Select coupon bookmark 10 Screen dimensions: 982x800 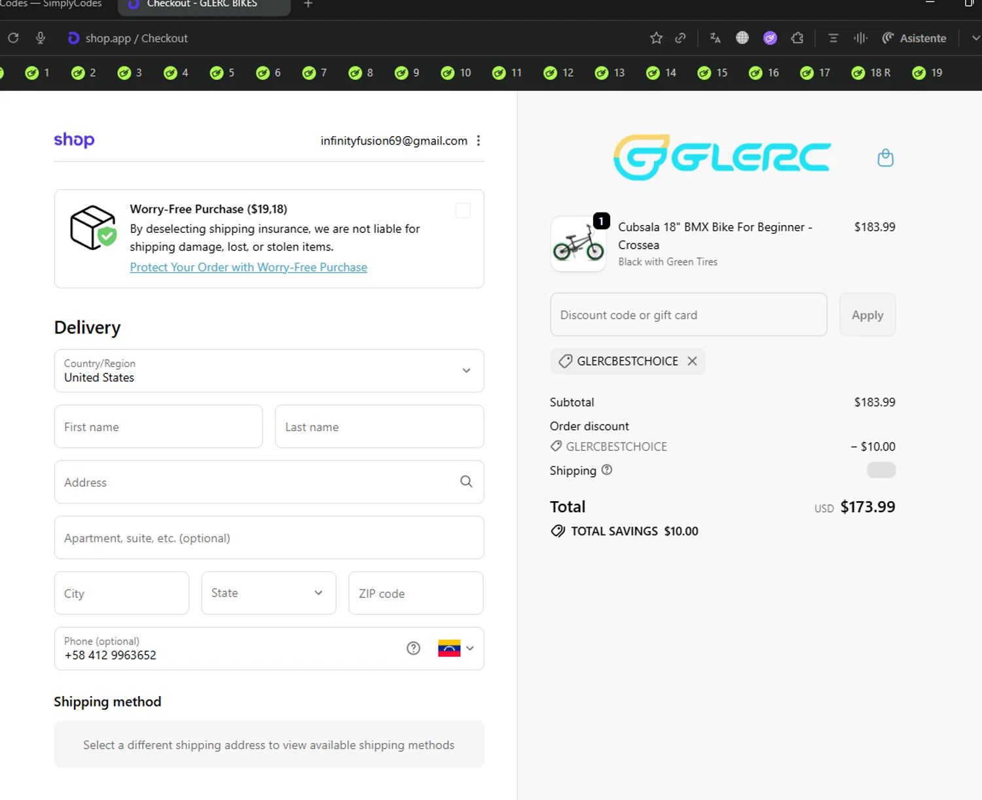click(456, 73)
